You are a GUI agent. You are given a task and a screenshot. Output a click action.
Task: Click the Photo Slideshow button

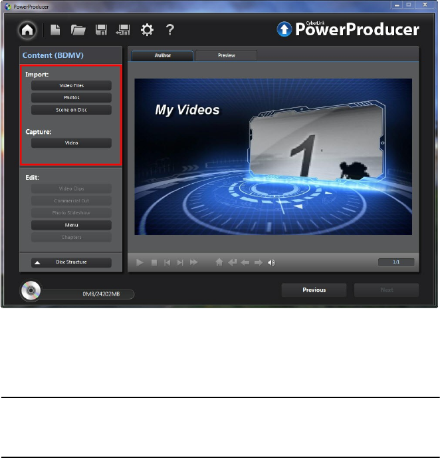point(71,212)
